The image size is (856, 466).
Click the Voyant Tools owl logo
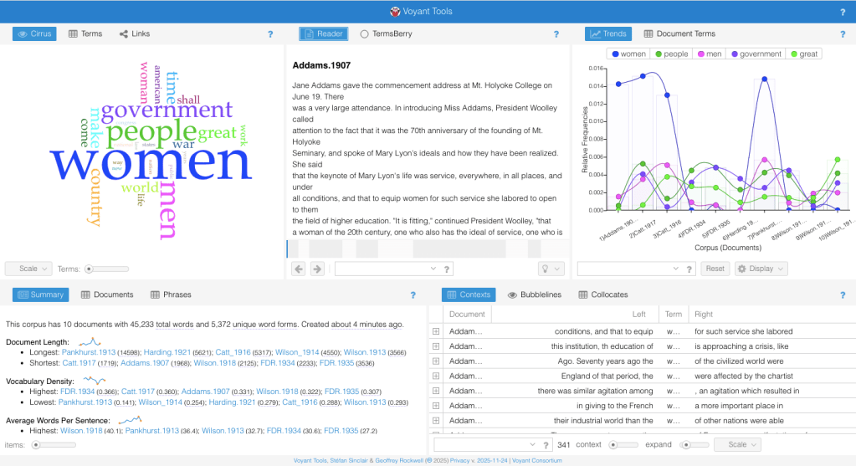pos(395,12)
